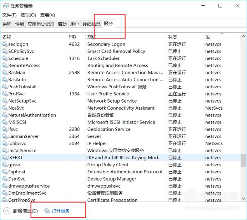Maximize the Task Manager window
The width and height of the screenshot is (247, 220).
coord(220,6)
